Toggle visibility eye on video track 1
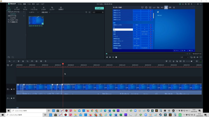Screen dimensions: 209x117 [x=14, y=89]
